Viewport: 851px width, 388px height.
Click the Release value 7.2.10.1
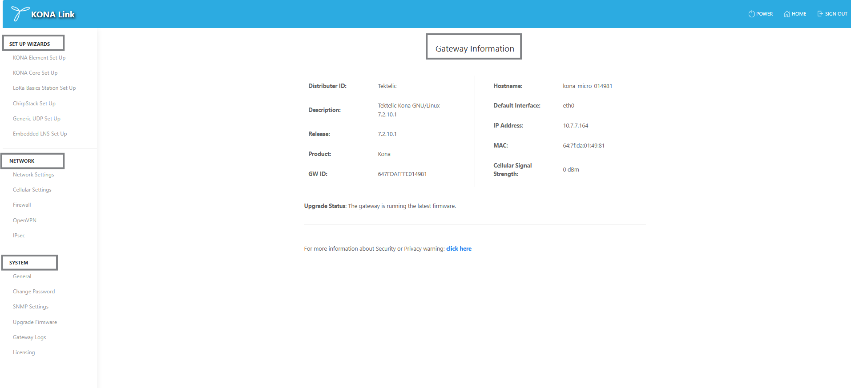(x=387, y=134)
